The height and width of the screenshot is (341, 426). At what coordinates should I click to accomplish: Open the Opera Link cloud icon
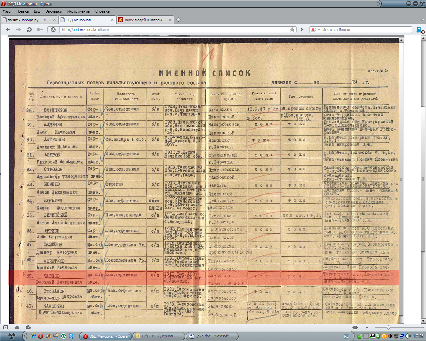(x=17, y=327)
